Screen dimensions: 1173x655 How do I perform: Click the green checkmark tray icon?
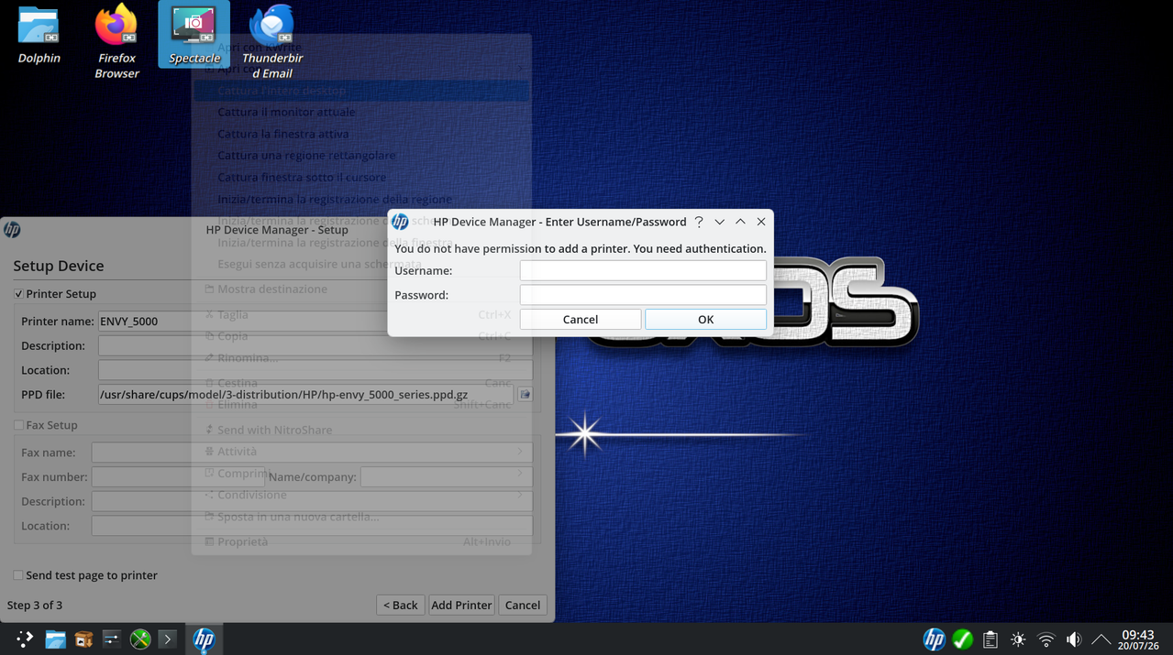[x=962, y=639]
